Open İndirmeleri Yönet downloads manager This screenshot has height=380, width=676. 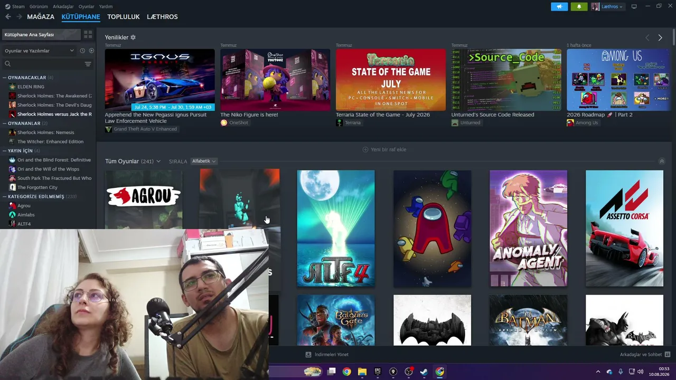327,355
